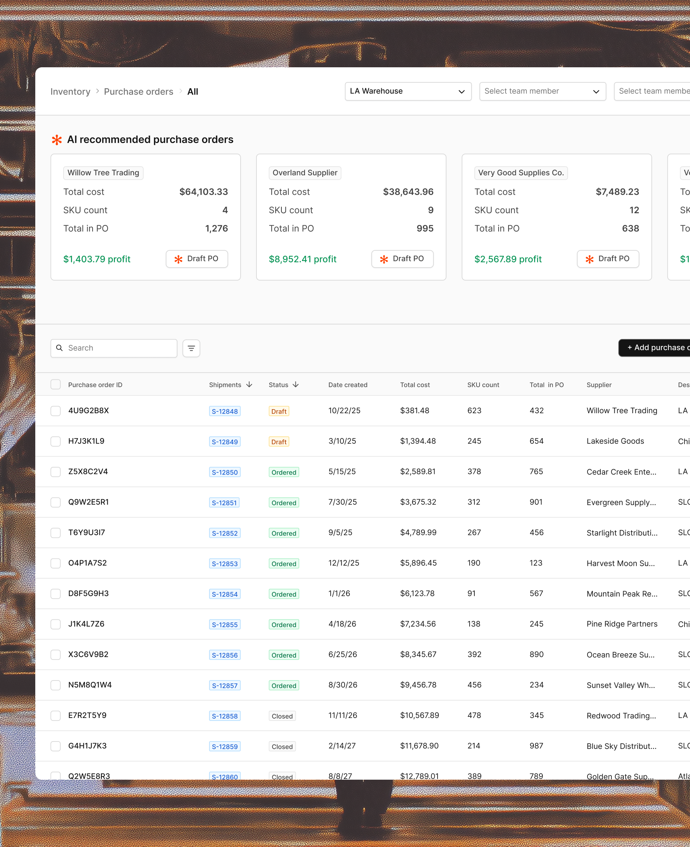Click Draft PO on the Willow Tree Trading card
Viewport: 690px width, 847px height.
pyautogui.click(x=197, y=259)
